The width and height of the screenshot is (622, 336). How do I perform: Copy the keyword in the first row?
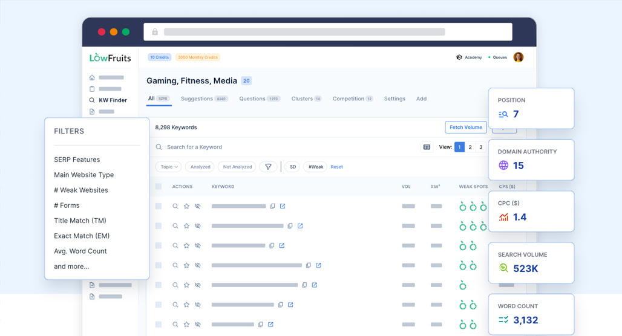tap(272, 206)
